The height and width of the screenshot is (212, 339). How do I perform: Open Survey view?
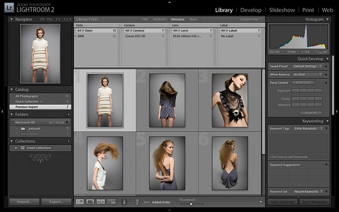point(112,202)
